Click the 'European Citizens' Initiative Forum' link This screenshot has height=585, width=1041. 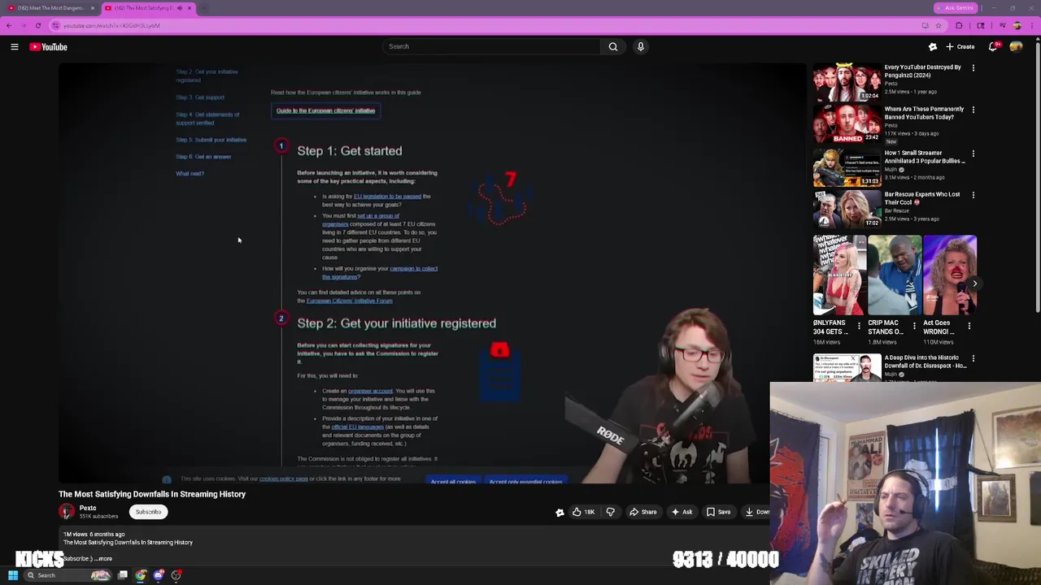(x=349, y=301)
